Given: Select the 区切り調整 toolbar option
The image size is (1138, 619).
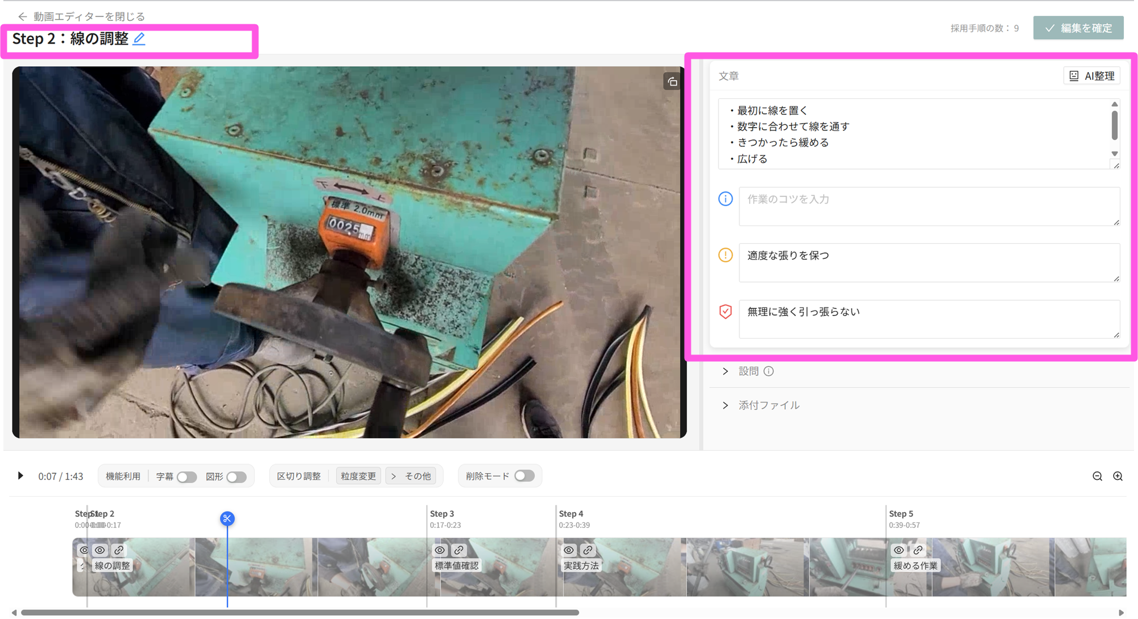Looking at the screenshot, I should click(298, 476).
